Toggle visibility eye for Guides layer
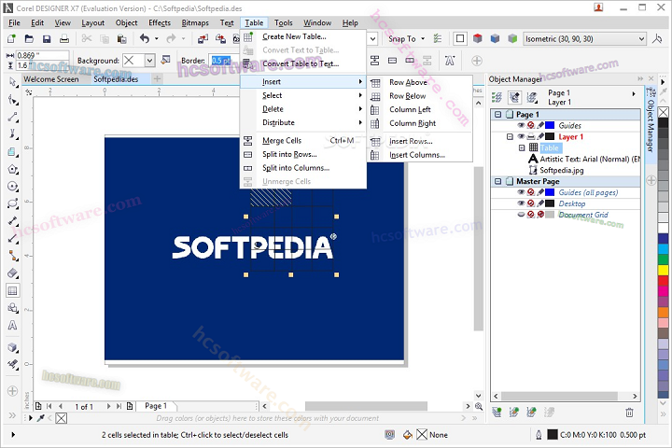This screenshot has width=672, height=448. point(521,125)
